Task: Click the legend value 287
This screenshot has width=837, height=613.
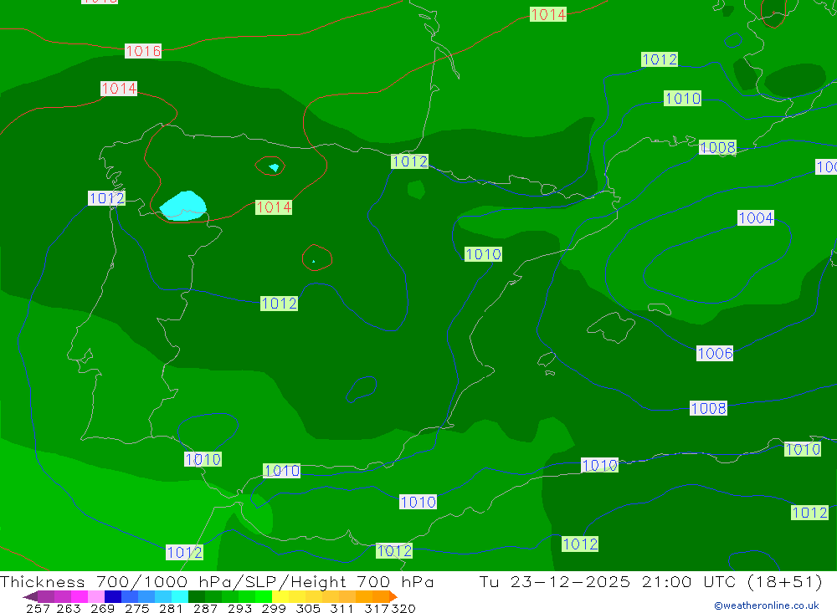Action: pos(206,608)
